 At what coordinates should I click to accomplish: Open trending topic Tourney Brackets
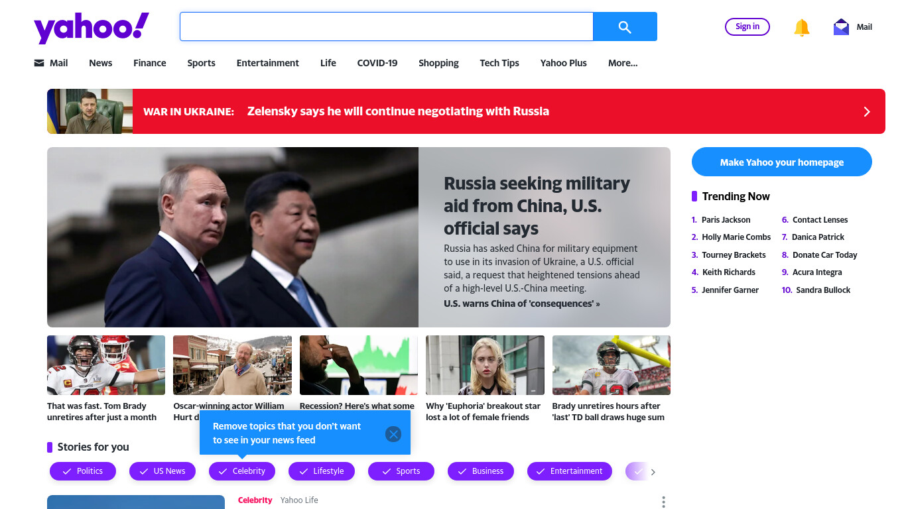(734, 255)
